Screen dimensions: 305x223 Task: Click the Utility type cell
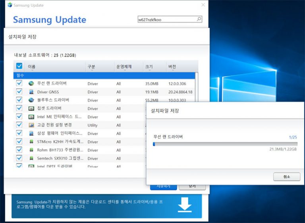coord(93,125)
